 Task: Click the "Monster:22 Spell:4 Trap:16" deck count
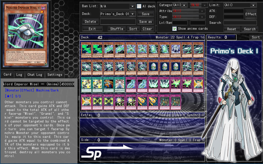tap(180, 37)
